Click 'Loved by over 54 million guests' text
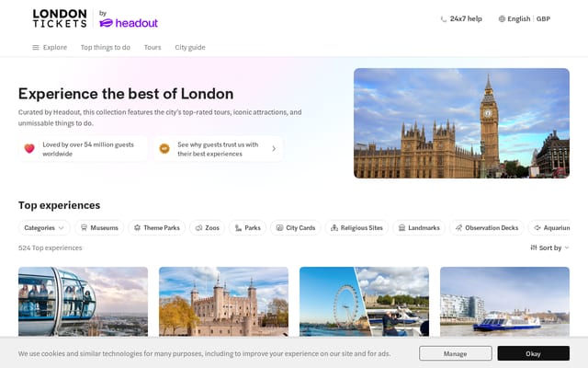Image resolution: width=588 pixels, height=368 pixels. (88, 149)
